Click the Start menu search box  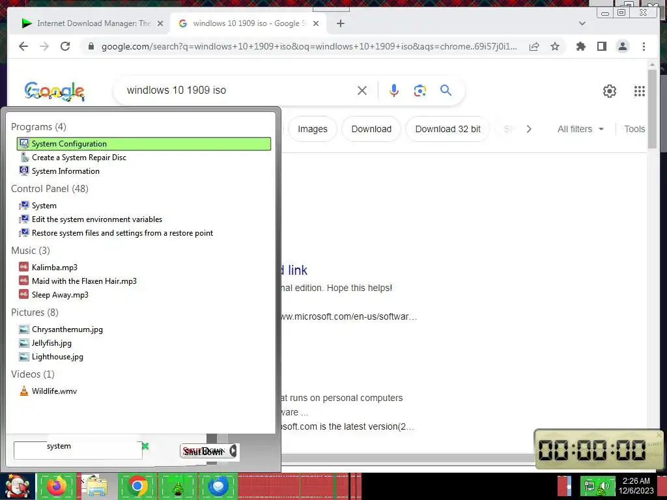(78, 451)
